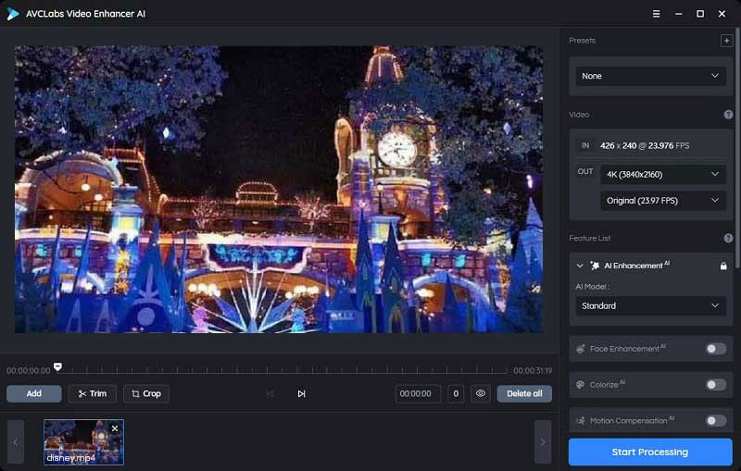Click the Presets label
This screenshot has height=471, width=741.
(583, 41)
